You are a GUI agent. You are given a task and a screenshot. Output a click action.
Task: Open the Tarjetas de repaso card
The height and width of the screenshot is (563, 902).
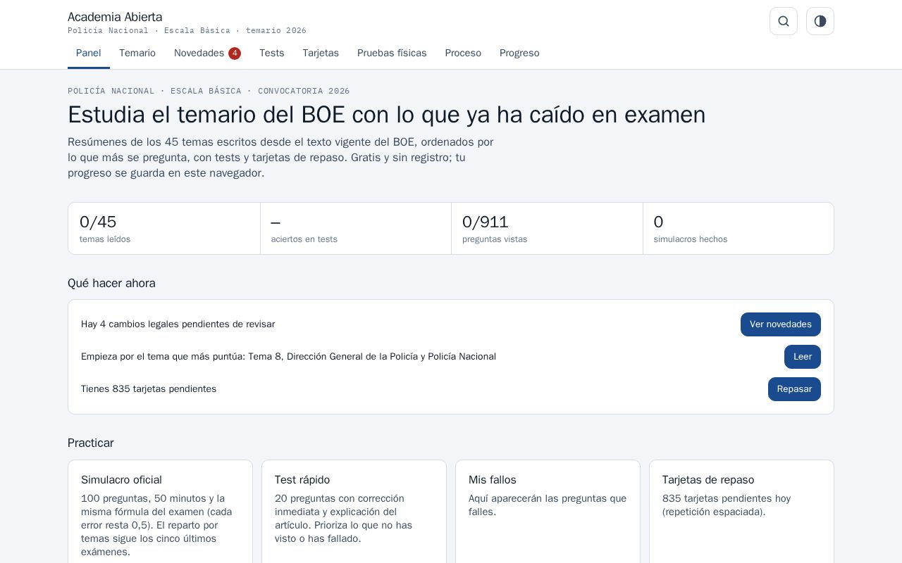(741, 512)
